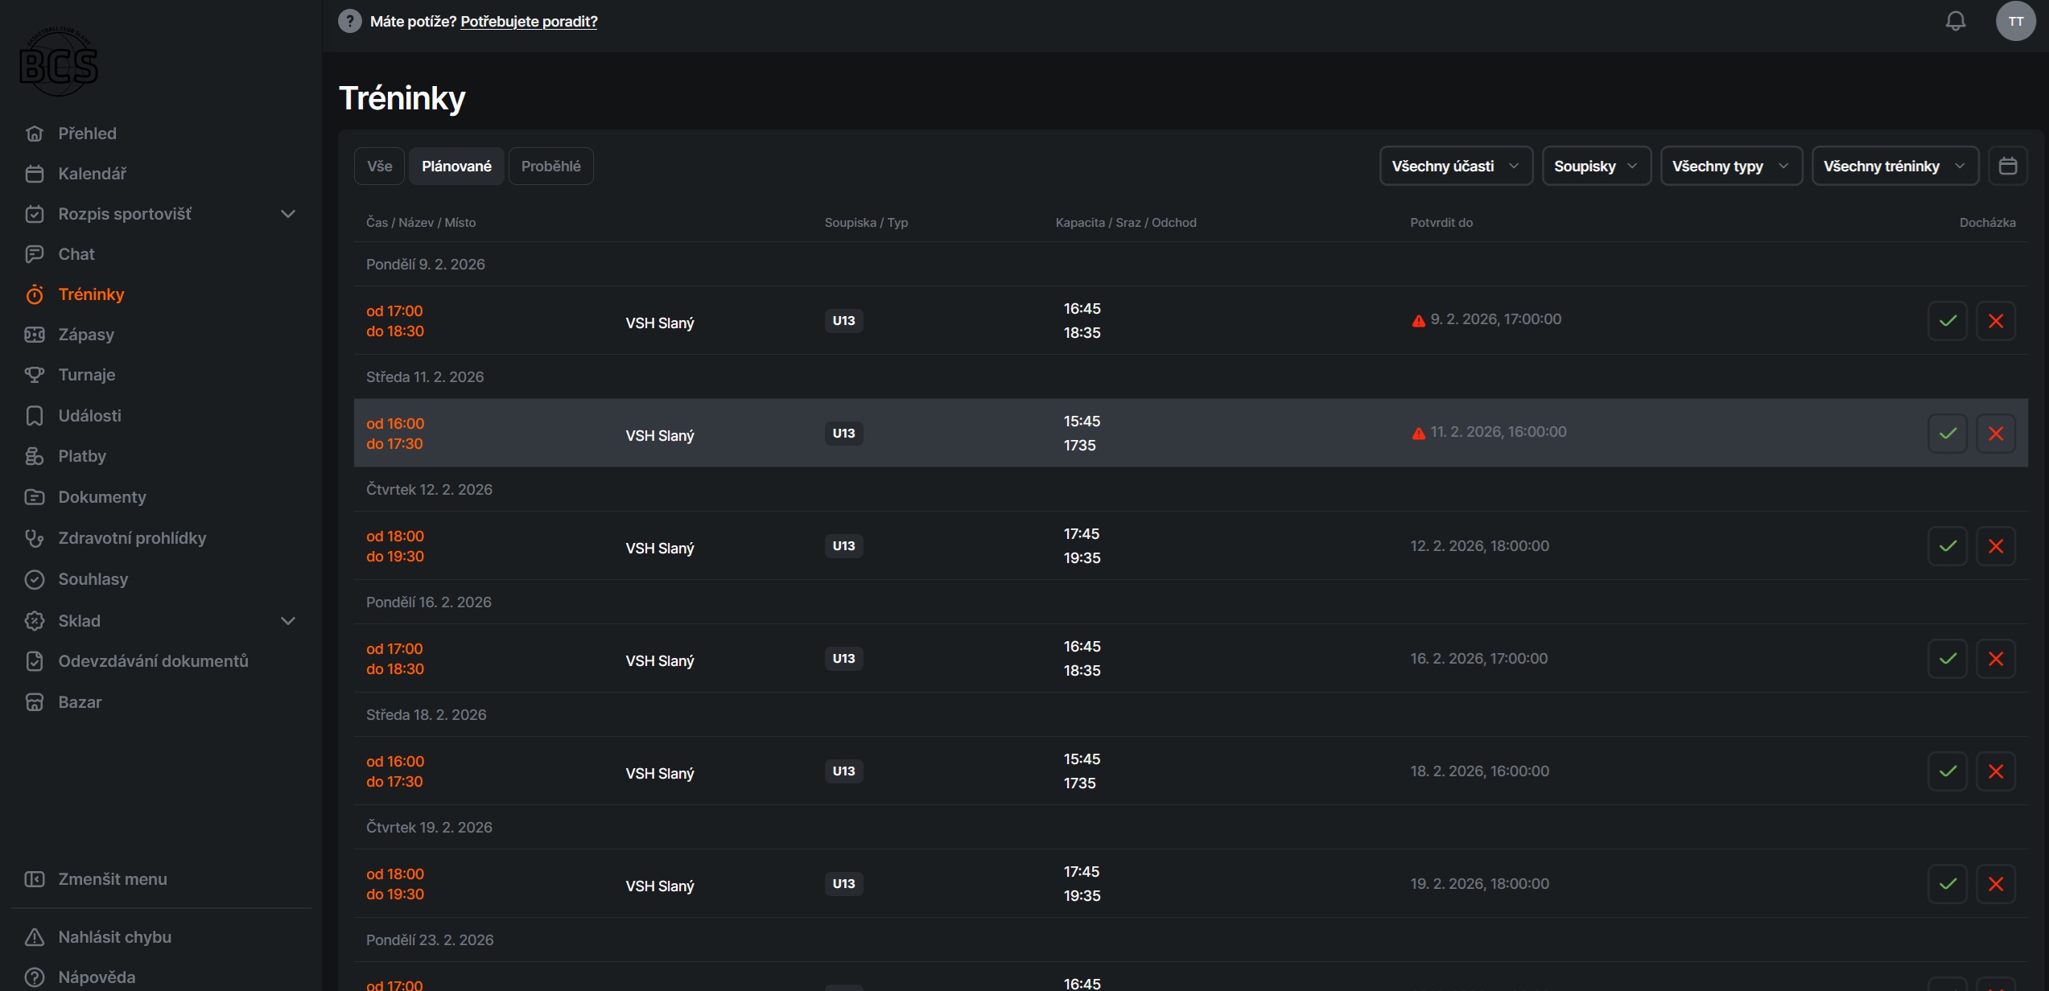Screen dimensions: 2049x991
Task: Open the Všechny typy dropdown
Action: click(x=1730, y=167)
